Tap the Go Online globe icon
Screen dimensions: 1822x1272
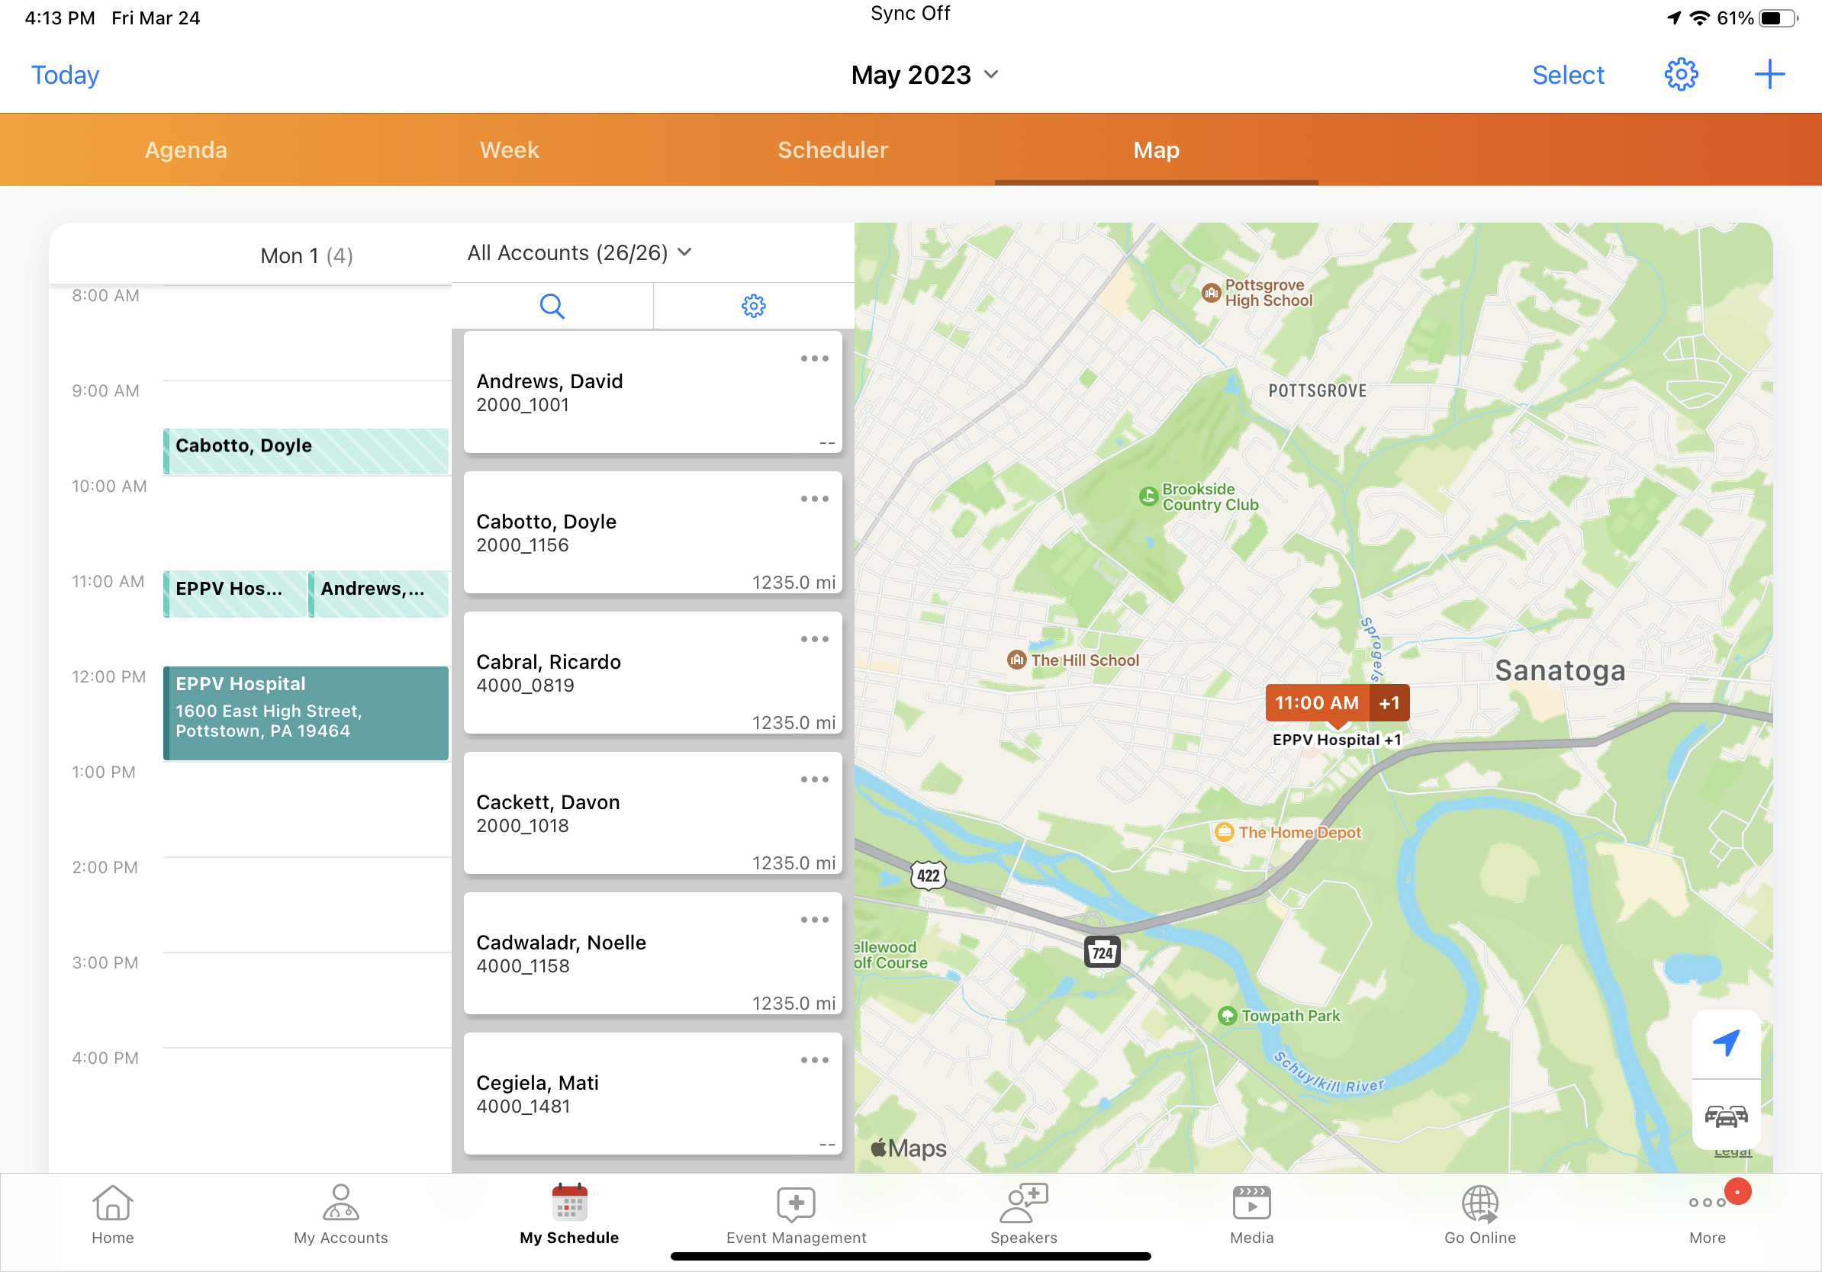(1479, 1213)
